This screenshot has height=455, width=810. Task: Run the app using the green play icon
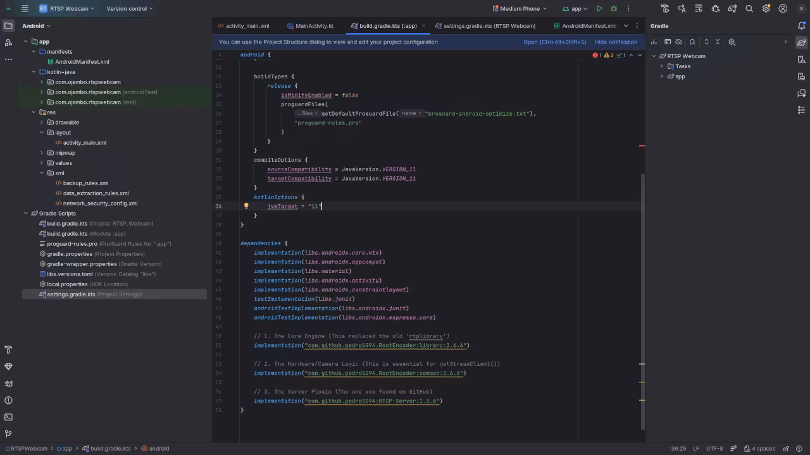click(599, 8)
